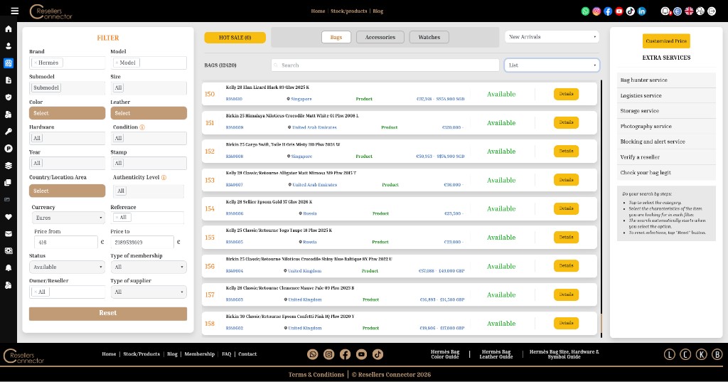The image size is (728, 382).
Task: Open Home in the top navigation
Action: coord(318,11)
